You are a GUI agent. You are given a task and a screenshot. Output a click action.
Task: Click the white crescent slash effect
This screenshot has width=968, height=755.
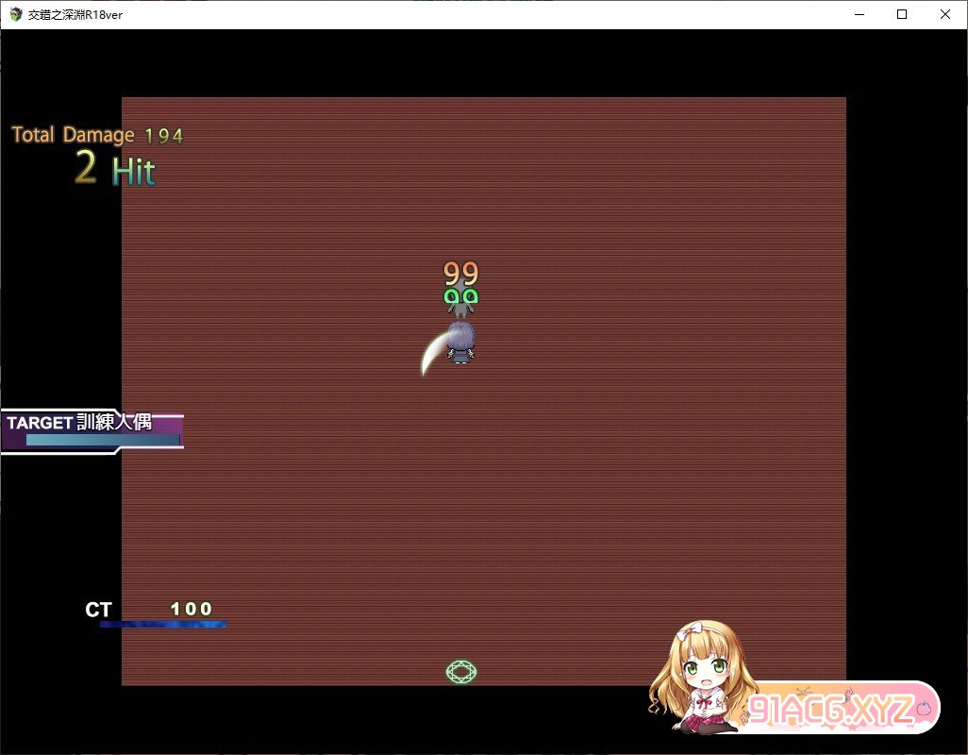433,353
